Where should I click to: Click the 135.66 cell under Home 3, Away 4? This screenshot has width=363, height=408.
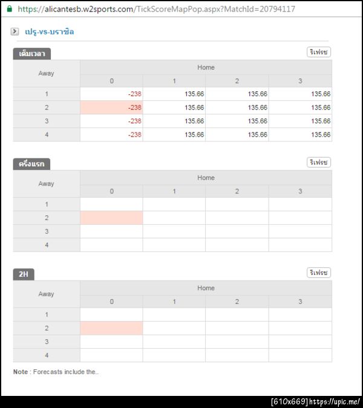300,135
